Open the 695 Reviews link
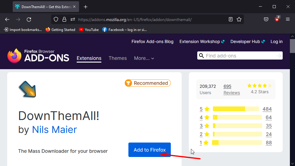The height and width of the screenshot is (166, 295). click(x=227, y=86)
